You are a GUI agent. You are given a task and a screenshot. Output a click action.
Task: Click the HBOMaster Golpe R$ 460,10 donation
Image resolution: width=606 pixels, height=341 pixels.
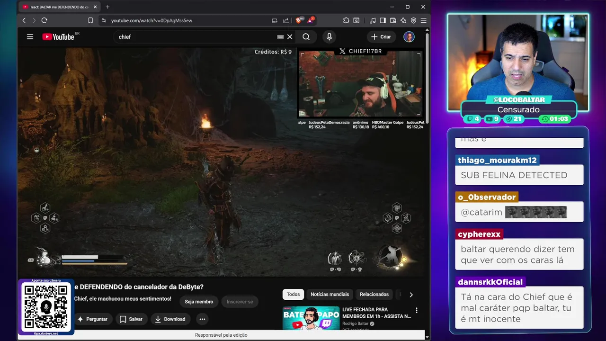(x=388, y=125)
